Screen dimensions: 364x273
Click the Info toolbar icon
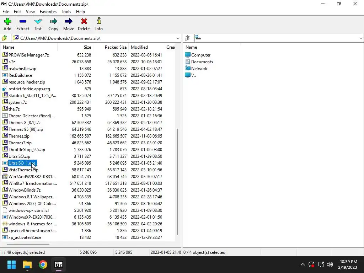(x=99, y=21)
